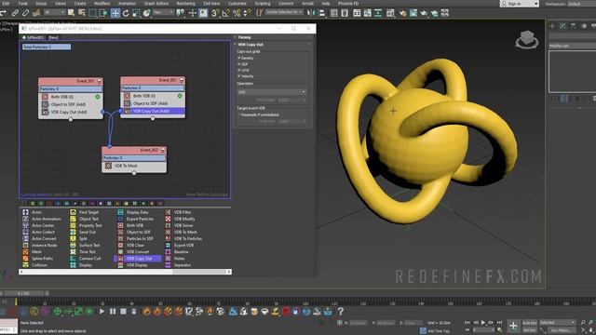This screenshot has height=335, width=596.
Task: Play the tyFlow simulation toolbar button
Action: (x=102, y=312)
